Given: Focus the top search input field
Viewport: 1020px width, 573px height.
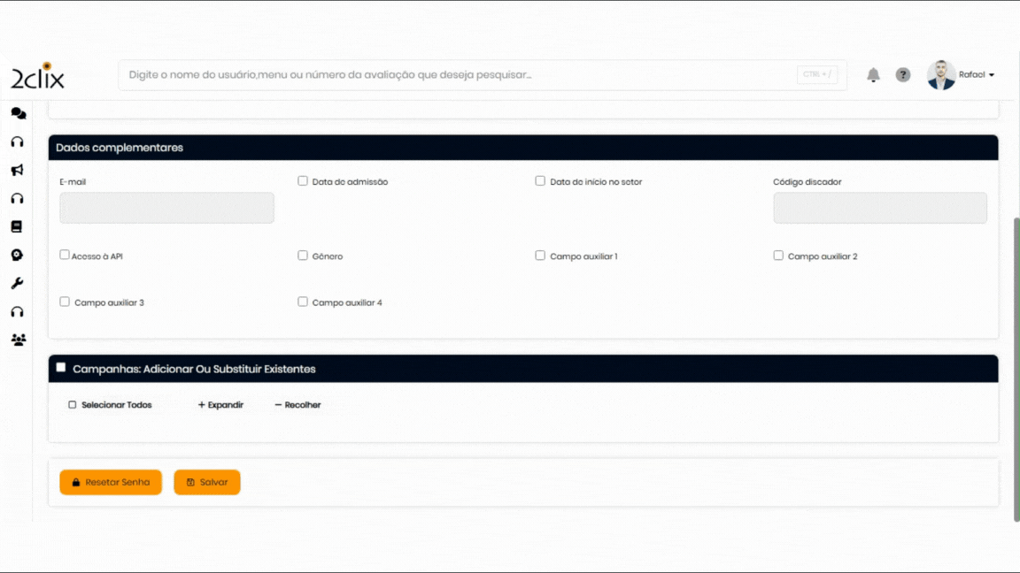Looking at the screenshot, I should 460,75.
